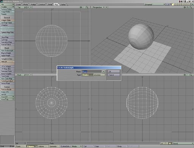The height and width of the screenshot is (148, 194).
Task: Select Absolute morph type
Action: 99,75
